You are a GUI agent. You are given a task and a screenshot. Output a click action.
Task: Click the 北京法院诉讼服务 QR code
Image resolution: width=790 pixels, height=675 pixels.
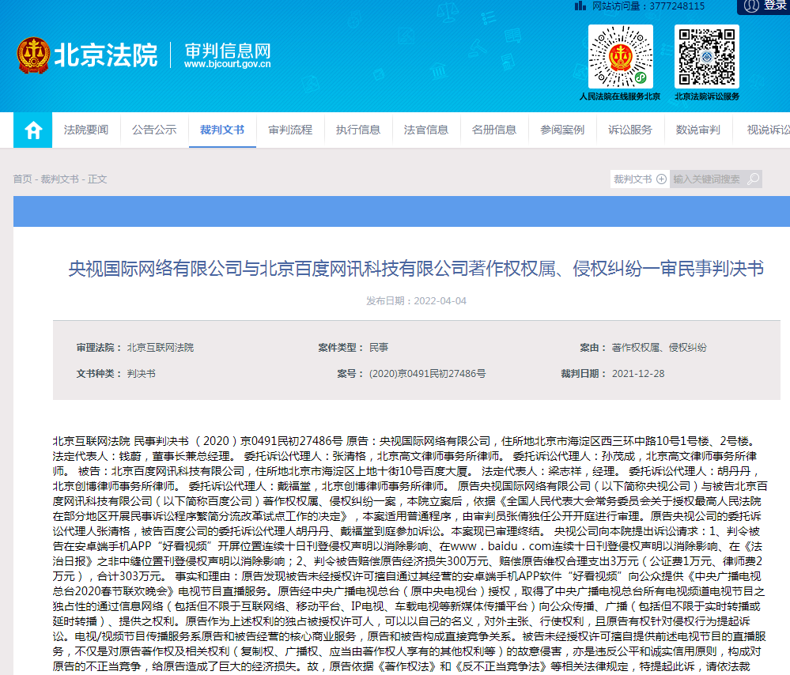[706, 56]
